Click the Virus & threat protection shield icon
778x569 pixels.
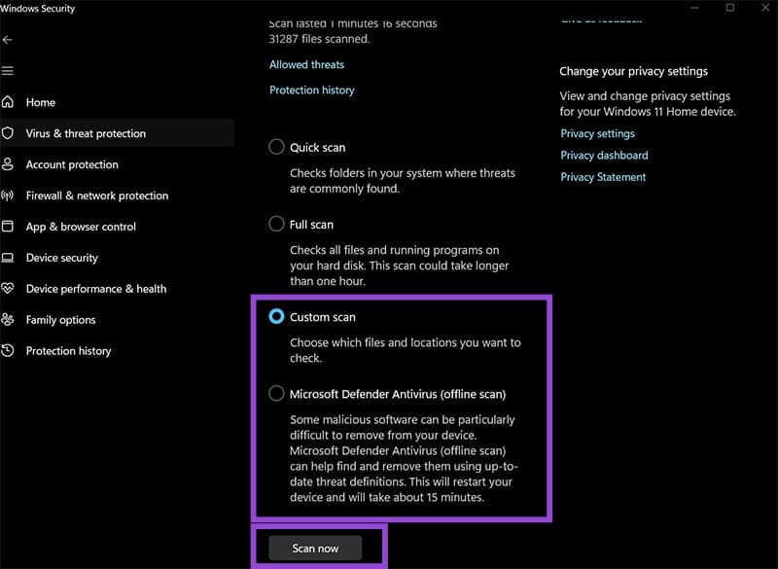click(9, 133)
